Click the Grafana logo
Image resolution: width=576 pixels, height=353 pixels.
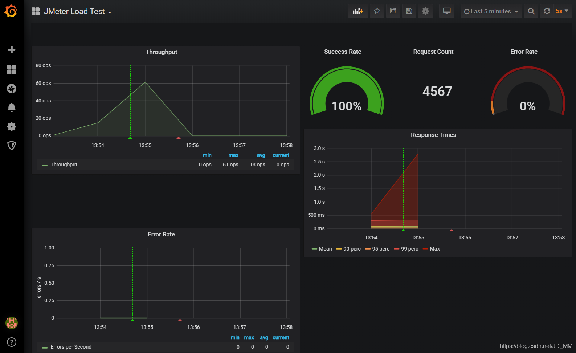[11, 11]
